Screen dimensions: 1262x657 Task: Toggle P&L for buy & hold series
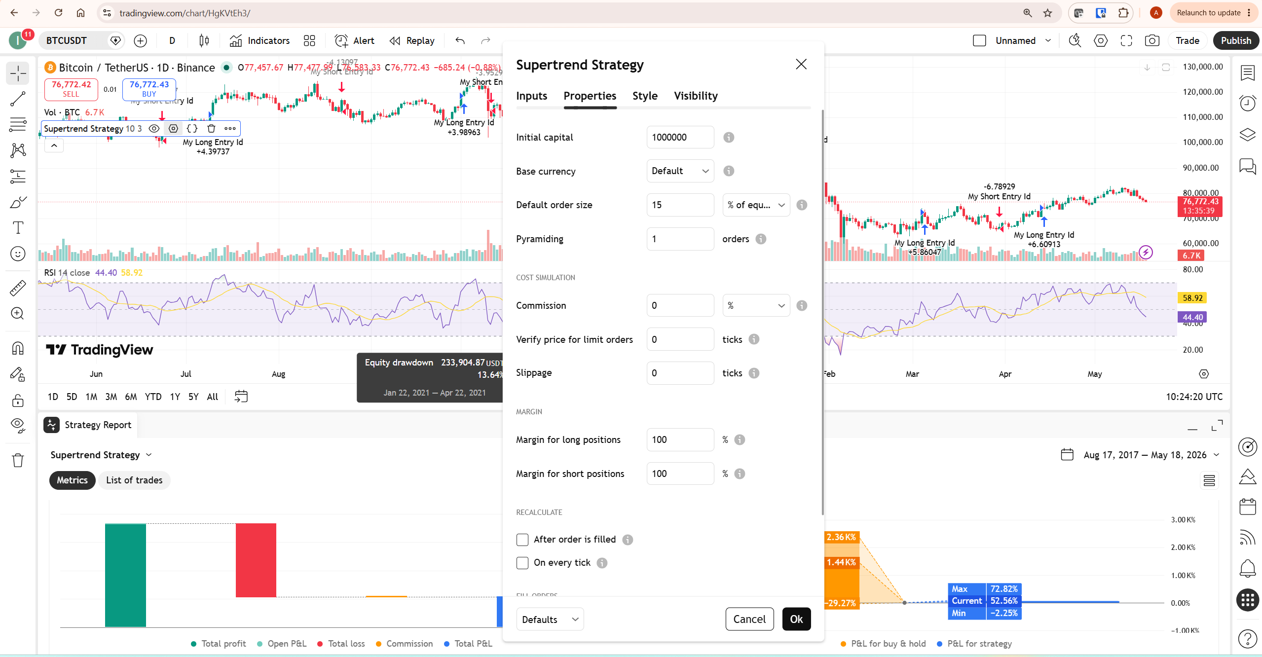click(x=883, y=643)
